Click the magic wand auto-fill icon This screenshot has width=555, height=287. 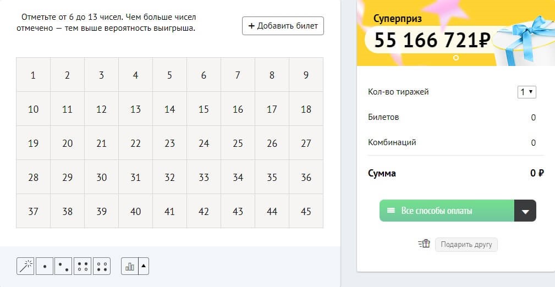click(25, 267)
